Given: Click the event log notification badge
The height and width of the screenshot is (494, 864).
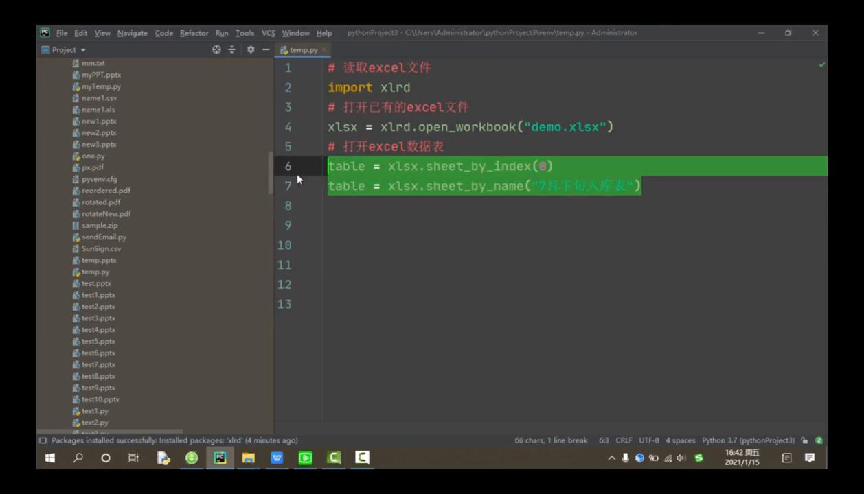Looking at the screenshot, I should [x=819, y=440].
